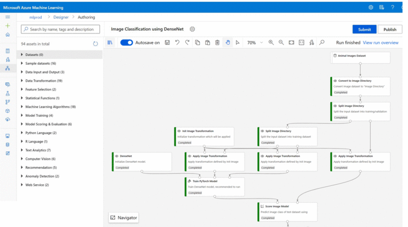Open Endpoints cloud icon in sidebar

[x=8, y=120]
